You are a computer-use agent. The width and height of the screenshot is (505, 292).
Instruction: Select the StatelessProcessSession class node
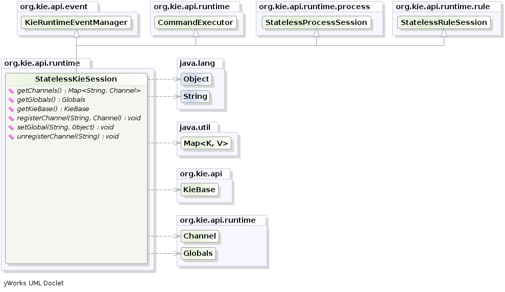pos(316,22)
